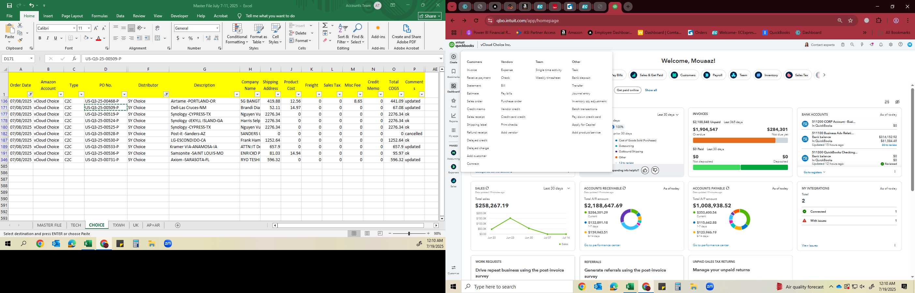Click the Contact experts button

pos(819,45)
